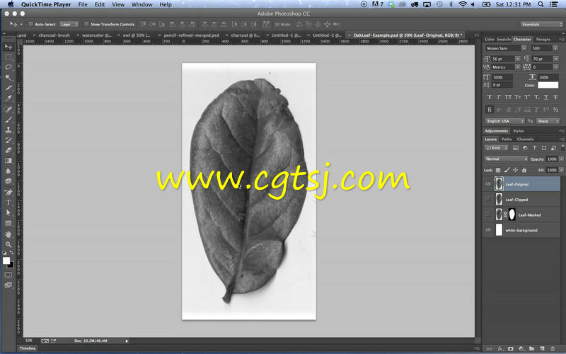Toggle Faux Bold text style
The image size is (566, 354).
(490, 97)
